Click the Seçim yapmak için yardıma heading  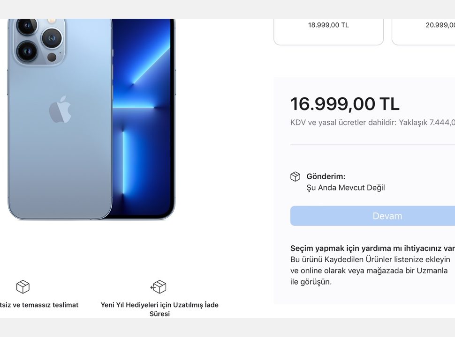pyautogui.click(x=372, y=249)
